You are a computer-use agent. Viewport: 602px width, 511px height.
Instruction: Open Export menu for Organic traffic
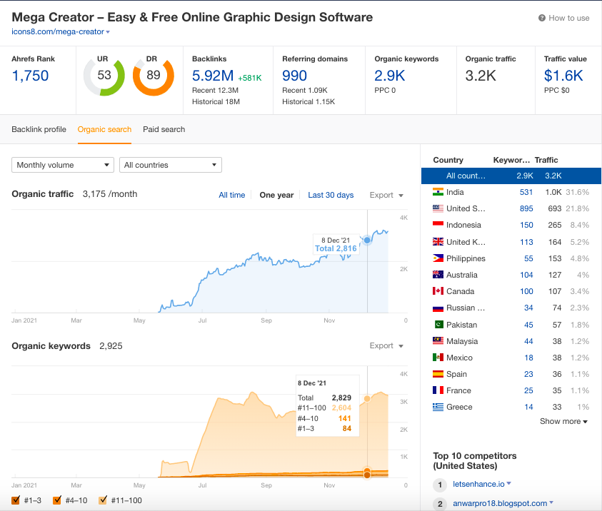coord(386,196)
